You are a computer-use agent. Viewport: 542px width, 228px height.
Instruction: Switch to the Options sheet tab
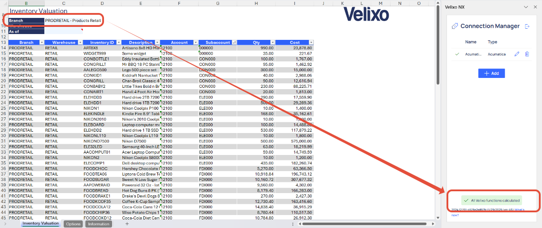pos(73,224)
